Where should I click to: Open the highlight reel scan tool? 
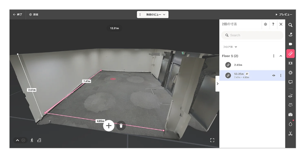290,95
